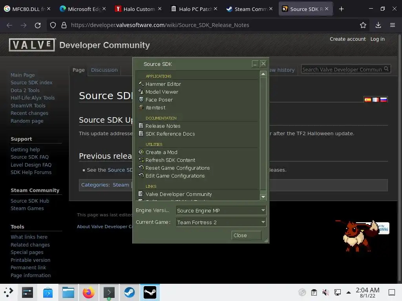Open a new browser tab
This screenshot has width=402, height=301.
tap(341, 9)
